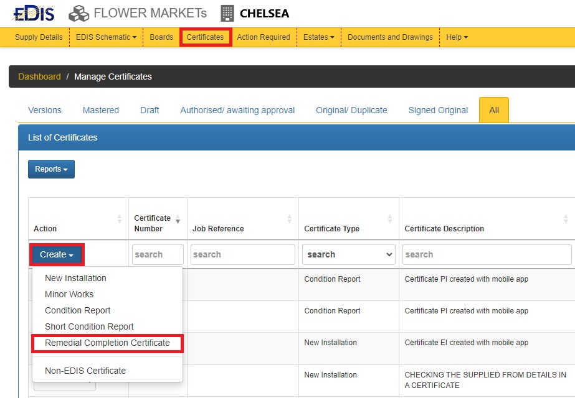Click the CHELSEA building icon
575x398 pixels.
(x=227, y=13)
